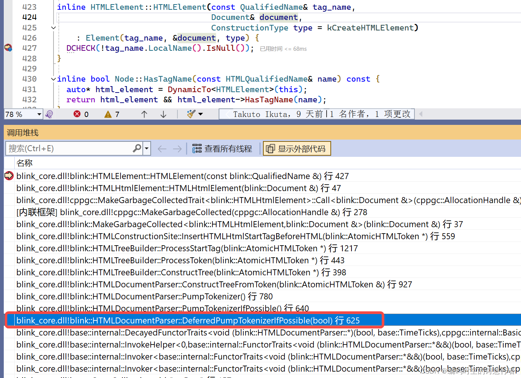Go to next issue with down arrow
The image size is (521, 378).
coord(163,114)
